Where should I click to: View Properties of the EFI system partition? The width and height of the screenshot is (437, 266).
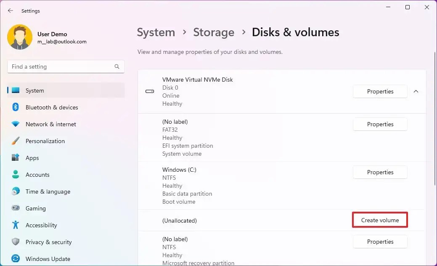[x=380, y=124]
